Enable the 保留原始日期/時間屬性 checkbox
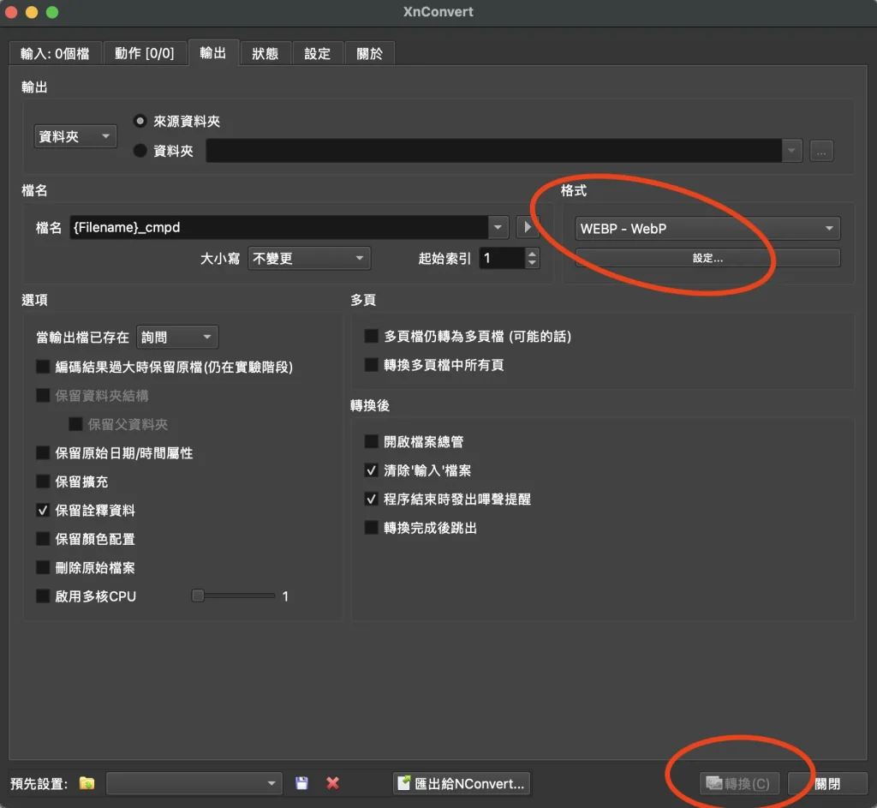This screenshot has height=808, width=877. [x=43, y=453]
